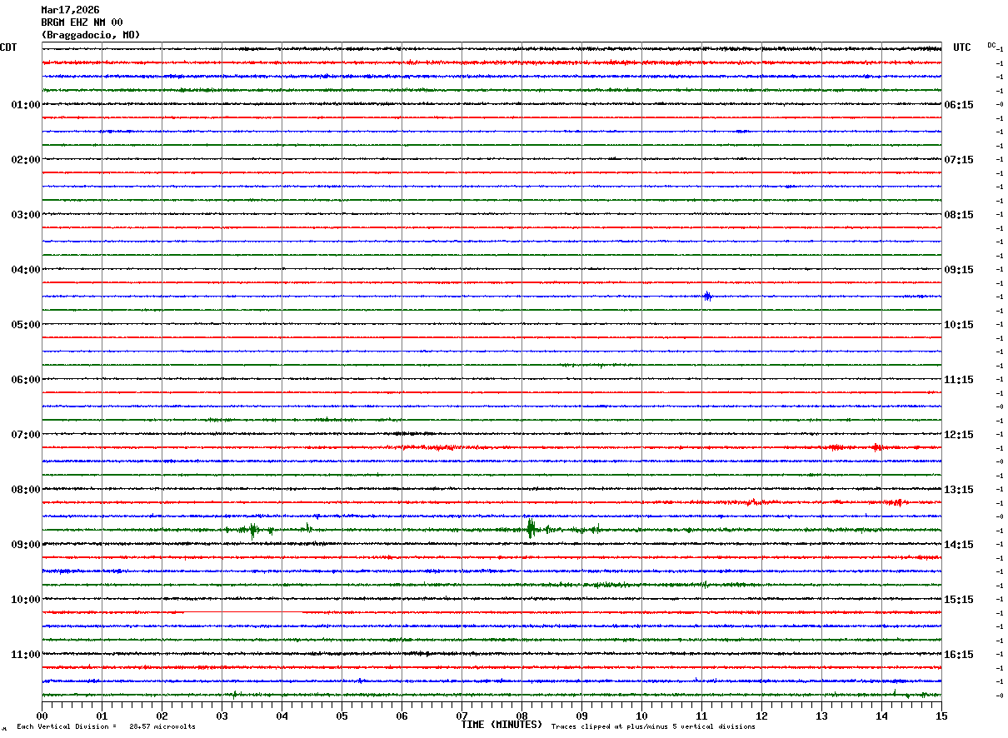Click the DC column header
The image size is (1008, 738).
click(991, 45)
